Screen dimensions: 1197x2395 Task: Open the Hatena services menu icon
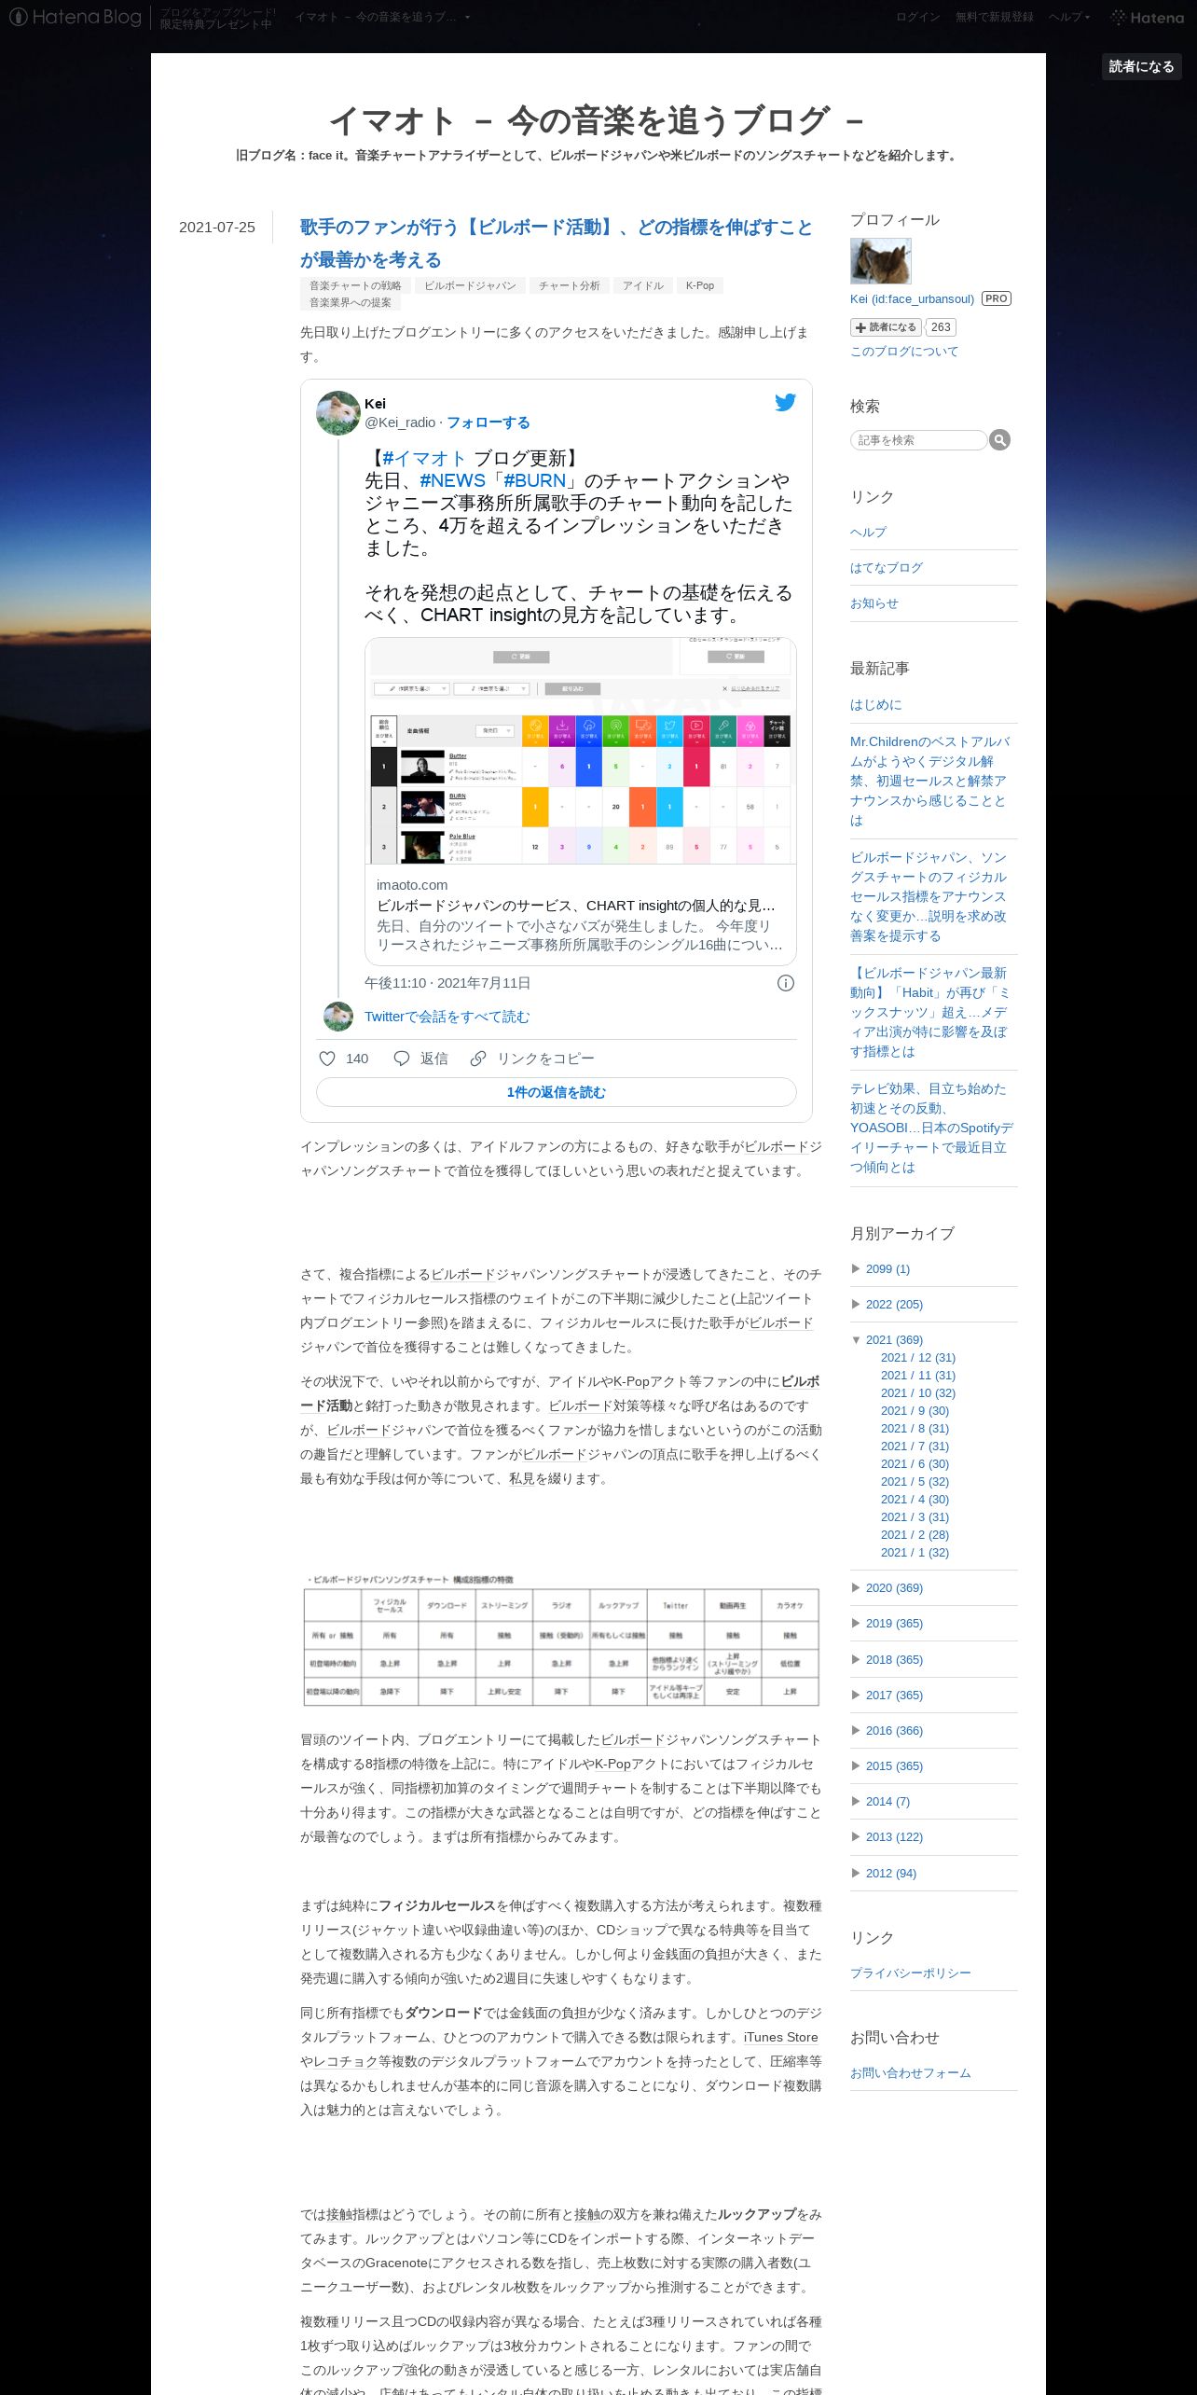click(1147, 17)
